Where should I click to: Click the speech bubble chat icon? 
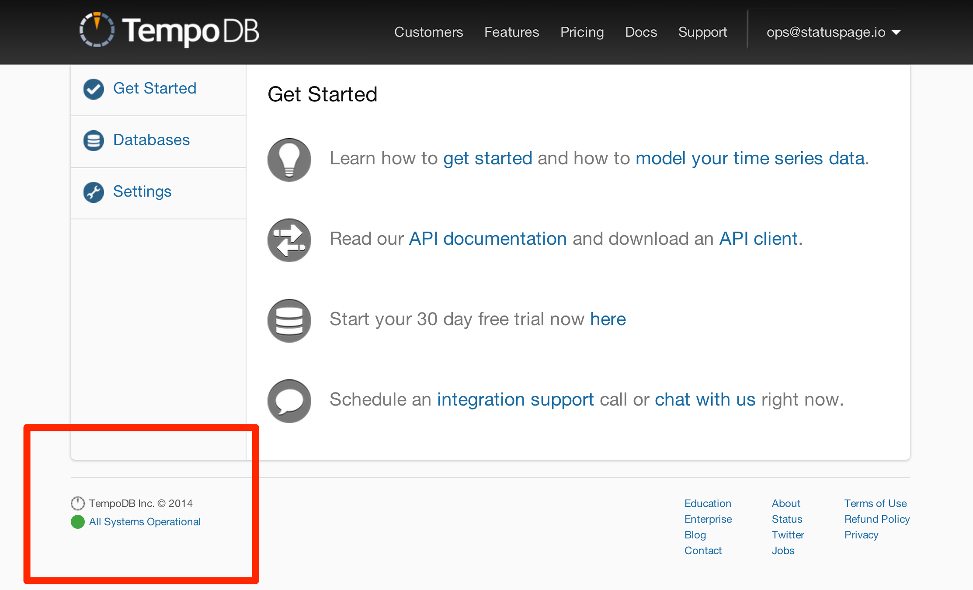click(x=289, y=401)
